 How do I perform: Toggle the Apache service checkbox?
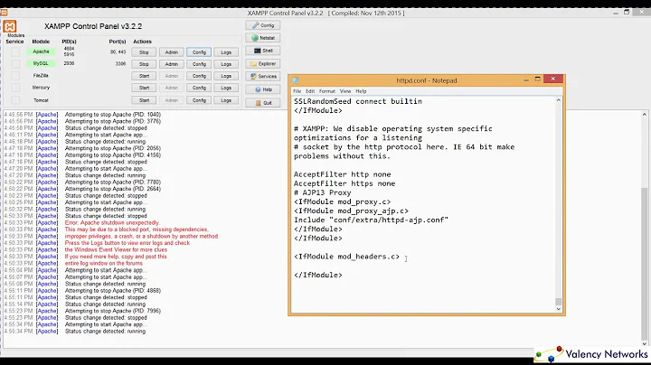click(15, 51)
